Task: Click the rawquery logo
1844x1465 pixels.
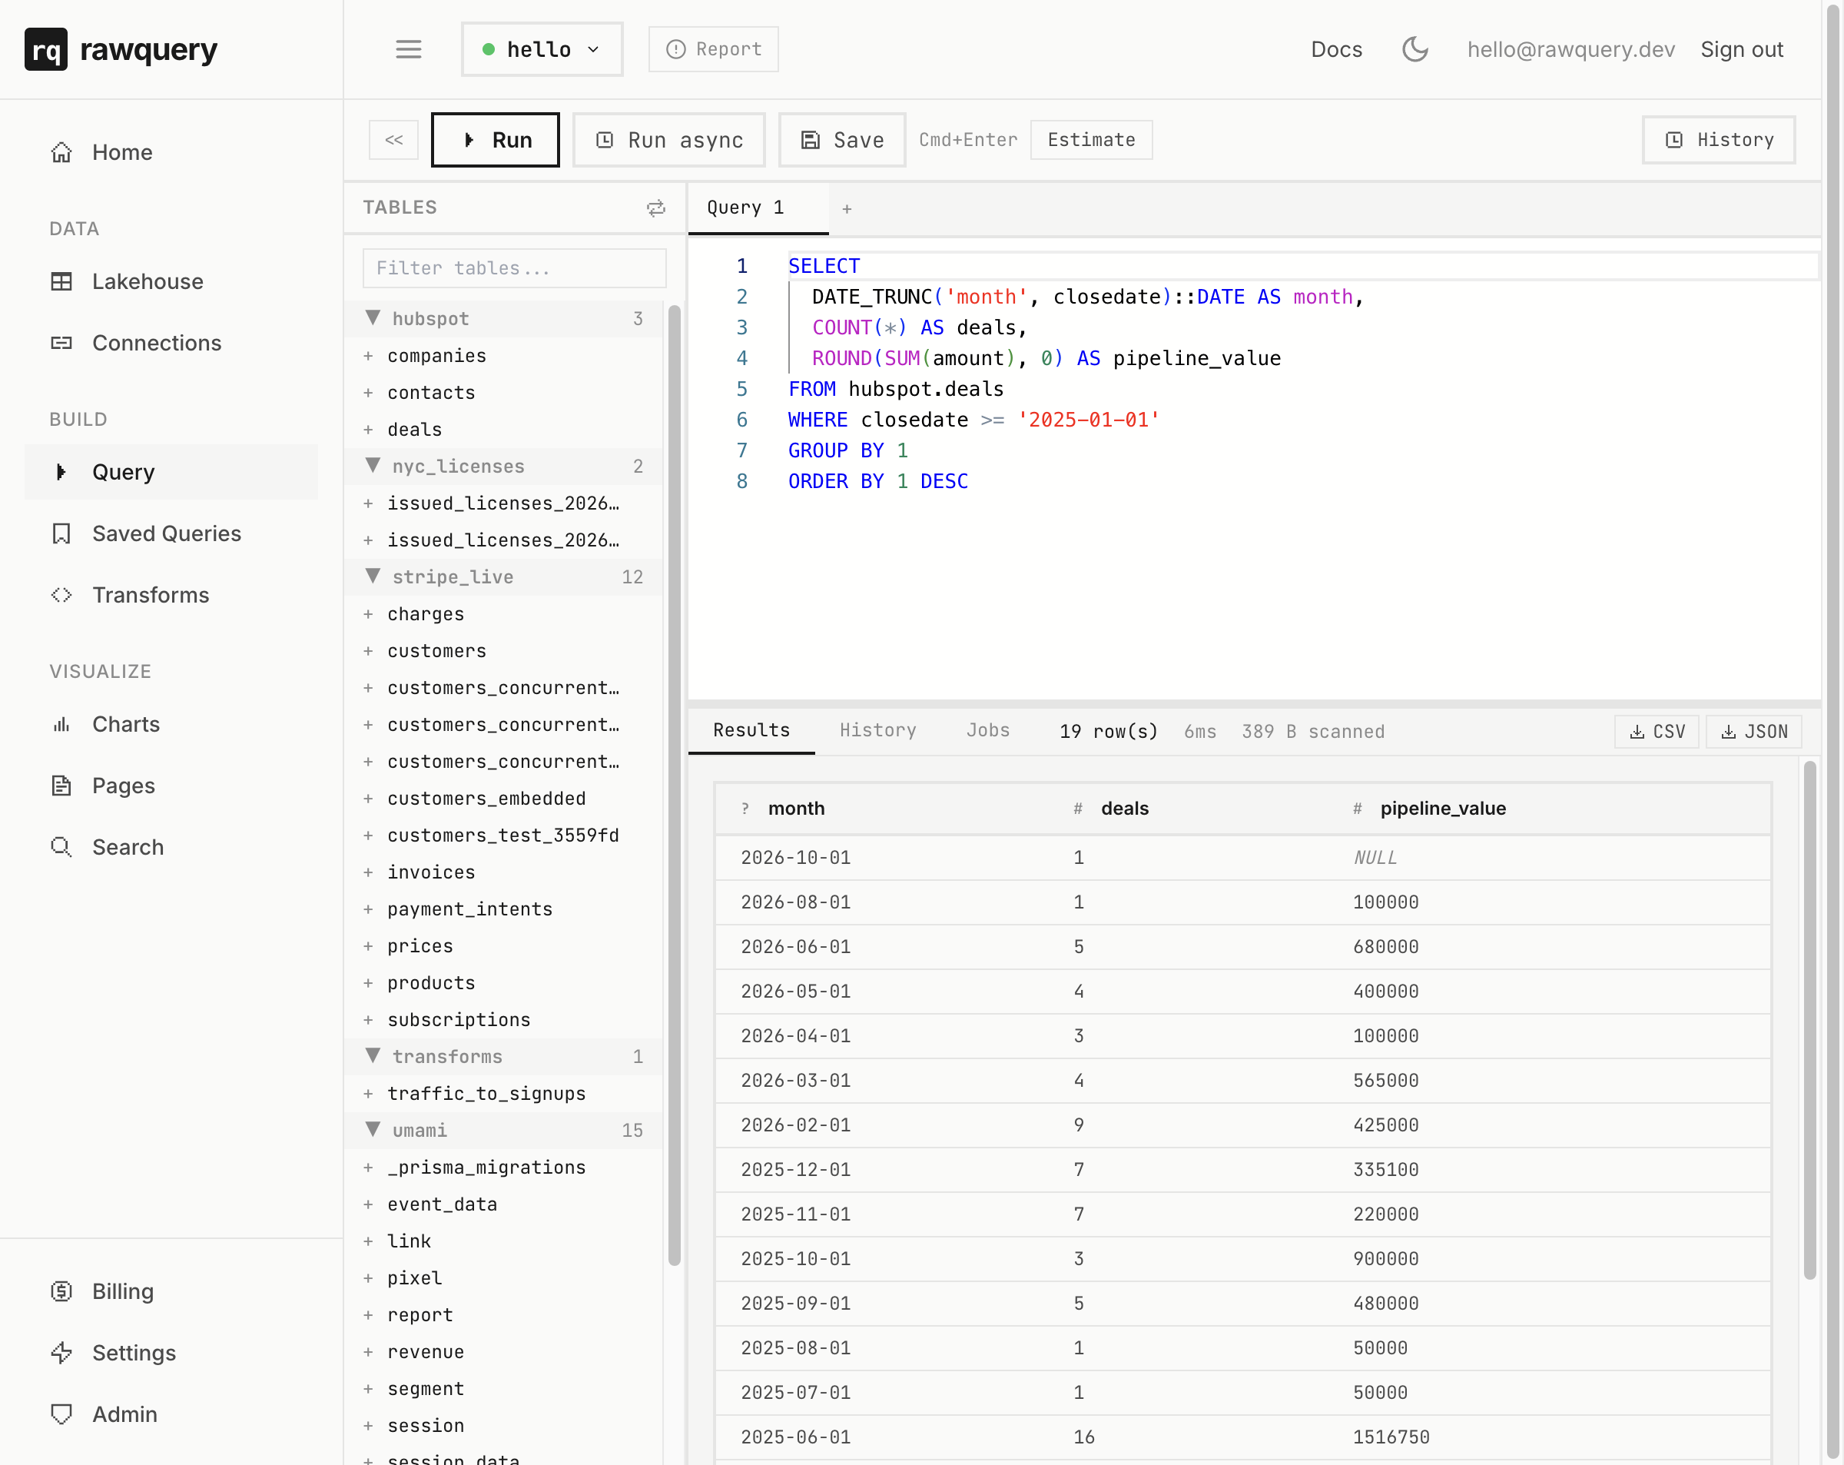Action: click(121, 48)
